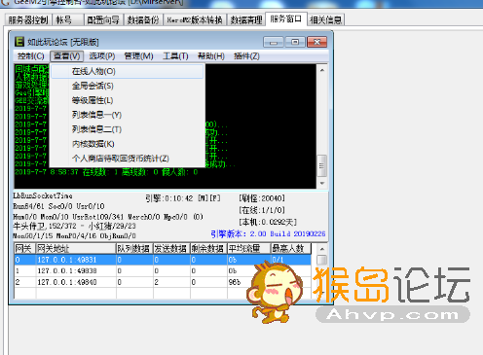Select gateway row 127.0.0.1:49840
Screen dimensions: 483x355
point(163,282)
